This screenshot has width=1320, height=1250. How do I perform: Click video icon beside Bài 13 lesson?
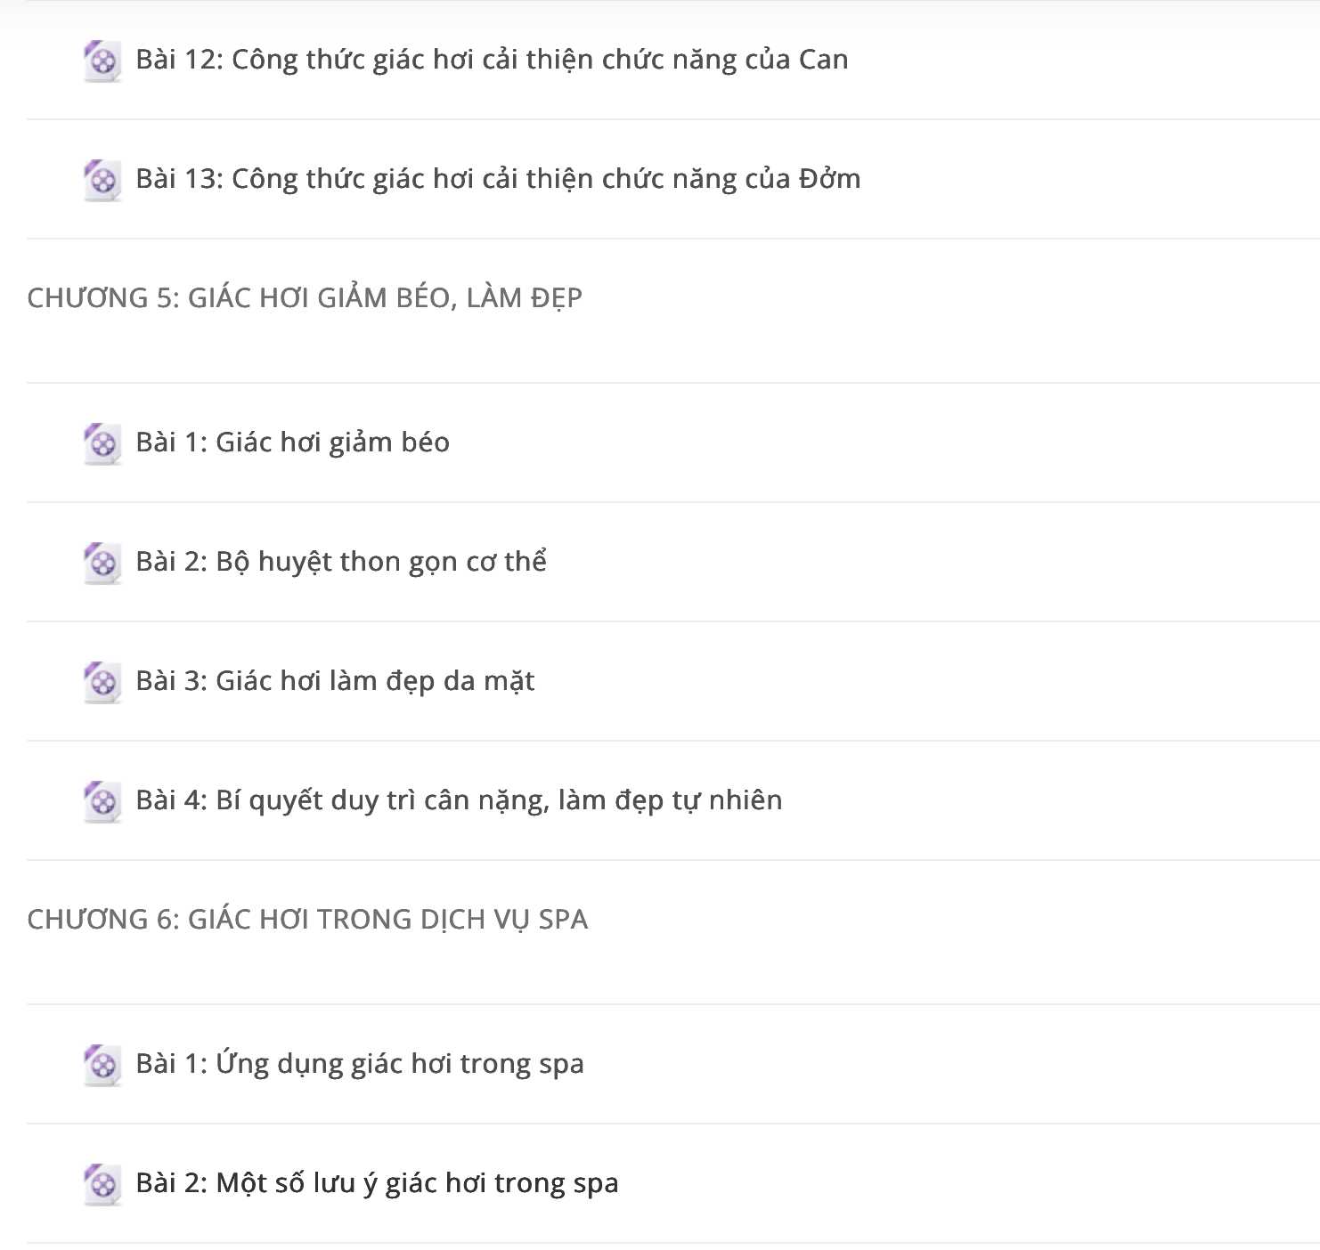click(x=102, y=180)
